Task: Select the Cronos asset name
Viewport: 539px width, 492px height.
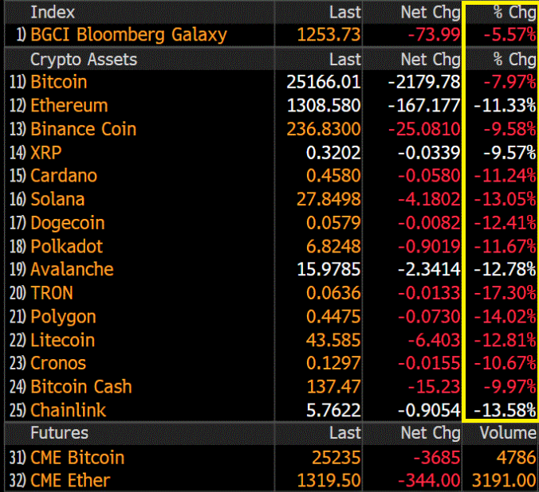Action: (58, 363)
